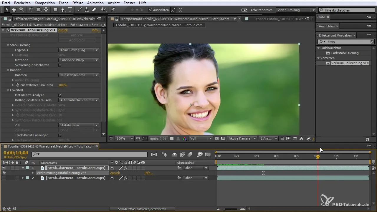Viewport: 377px width, 212px height.
Task: Open the RGB channel display icon
Action: point(184,138)
